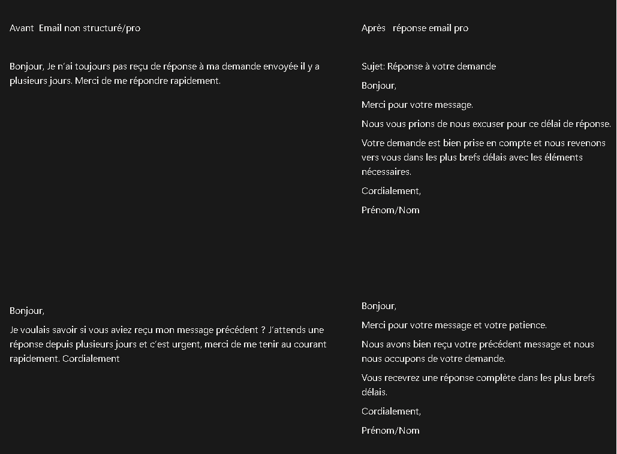Image resolution: width=617 pixels, height=454 pixels.
Task: Click "Bonjour," opening the bottom reply email
Action: (x=378, y=306)
